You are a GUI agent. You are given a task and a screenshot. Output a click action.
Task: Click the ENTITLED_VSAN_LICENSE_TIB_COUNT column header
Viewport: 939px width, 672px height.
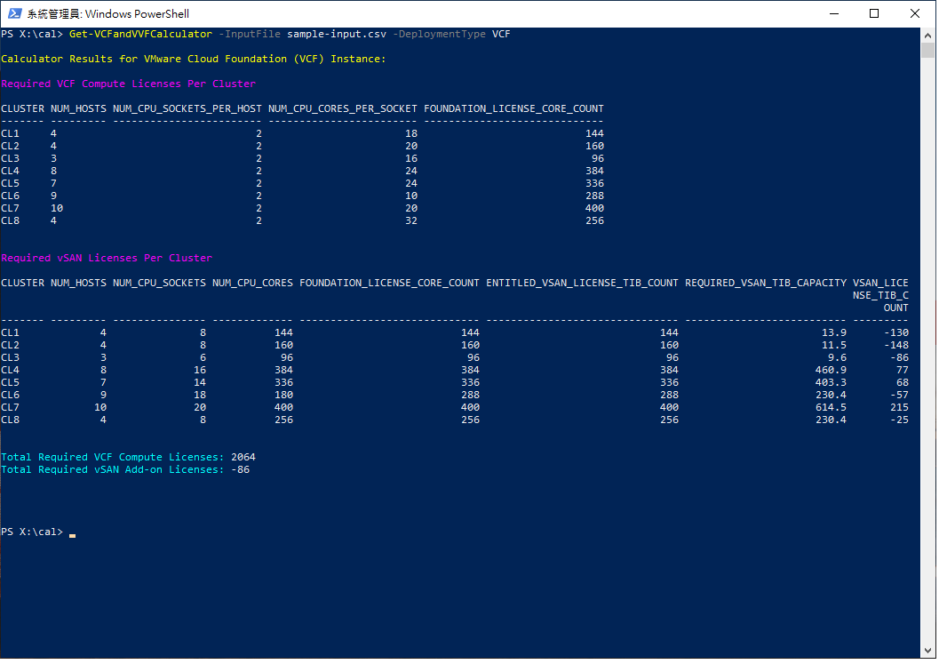[582, 283]
